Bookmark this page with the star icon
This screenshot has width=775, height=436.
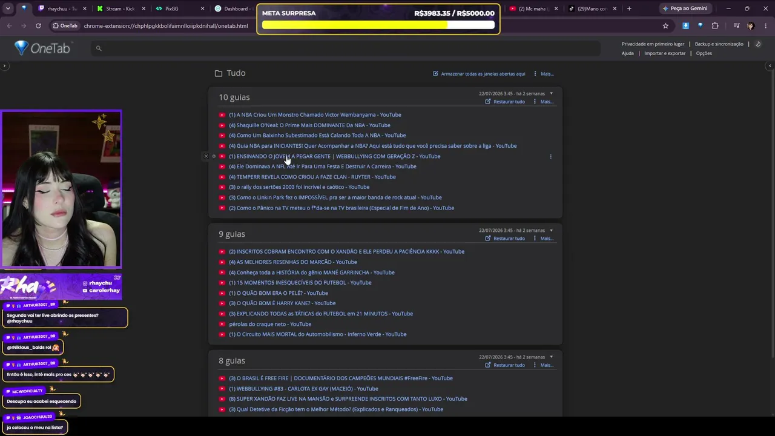point(665,26)
